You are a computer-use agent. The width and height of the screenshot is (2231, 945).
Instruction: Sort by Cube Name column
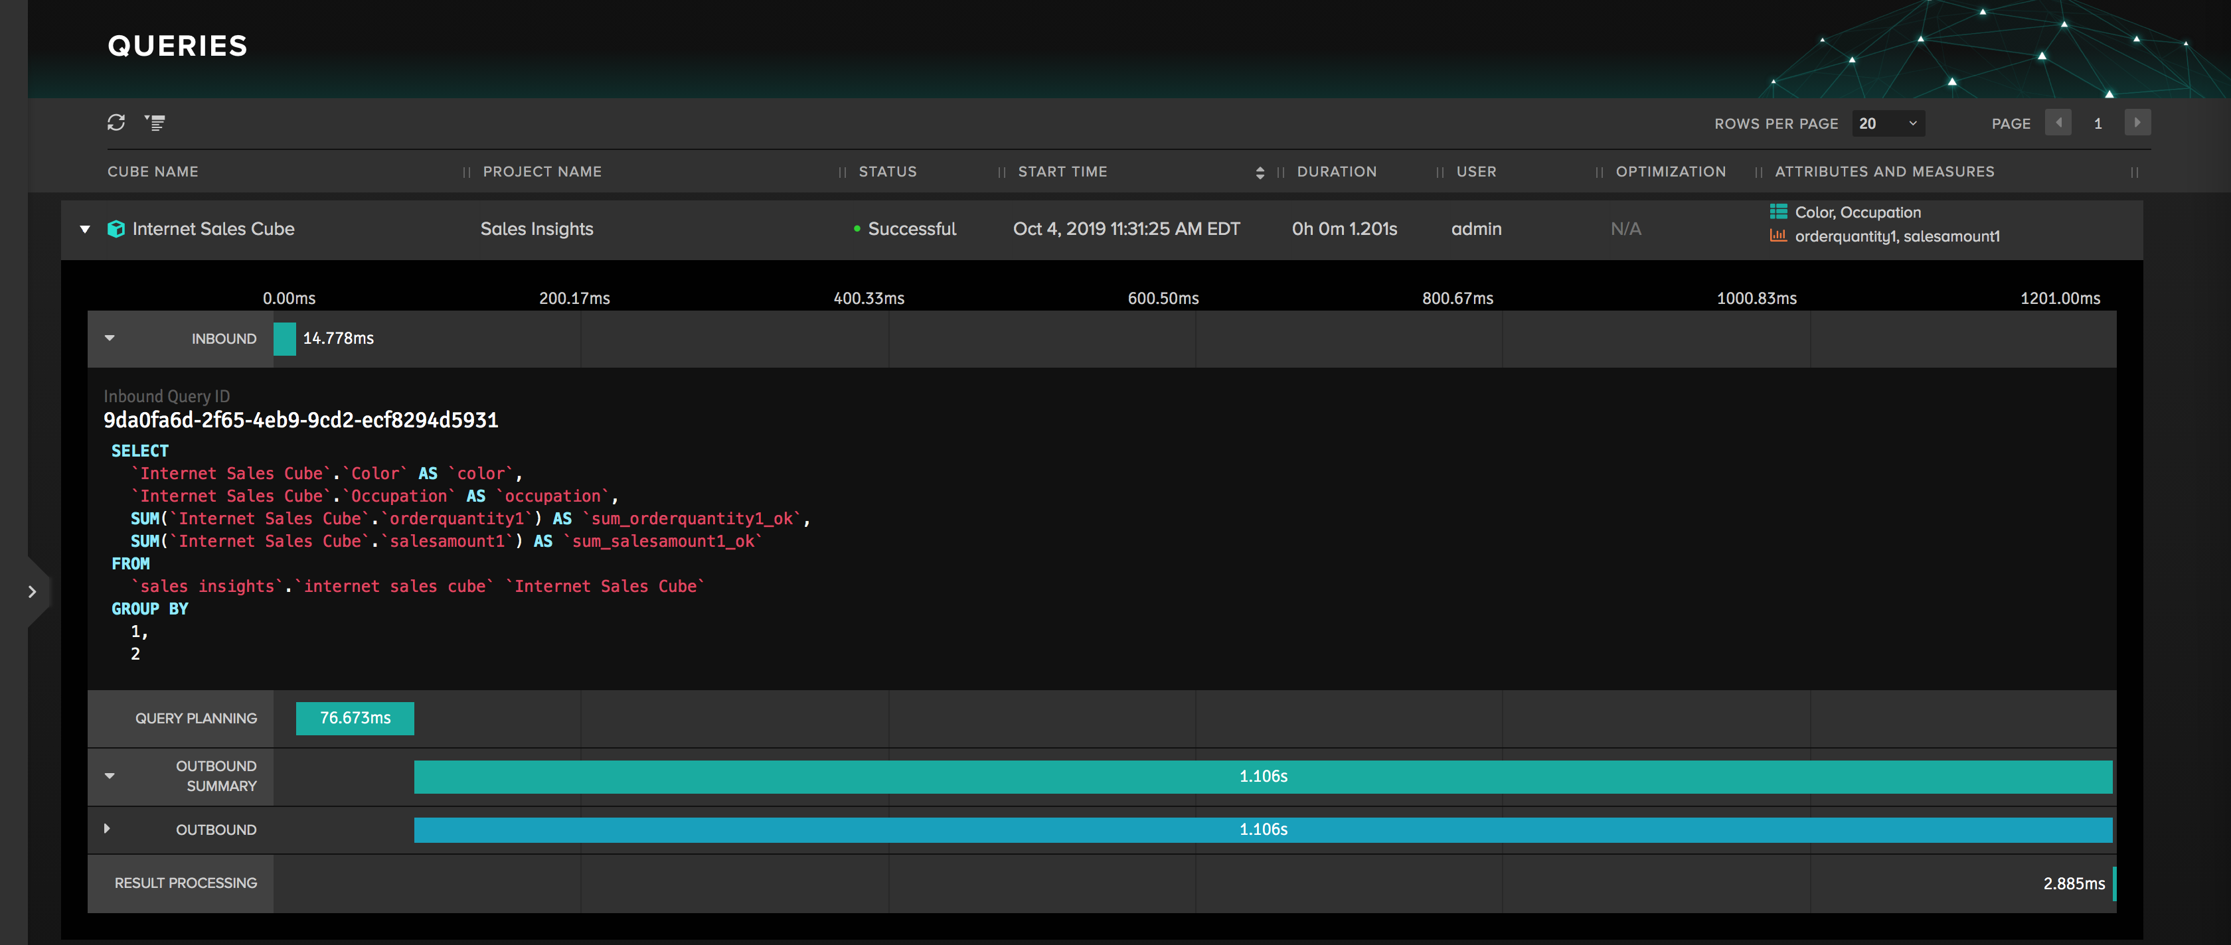point(153,173)
